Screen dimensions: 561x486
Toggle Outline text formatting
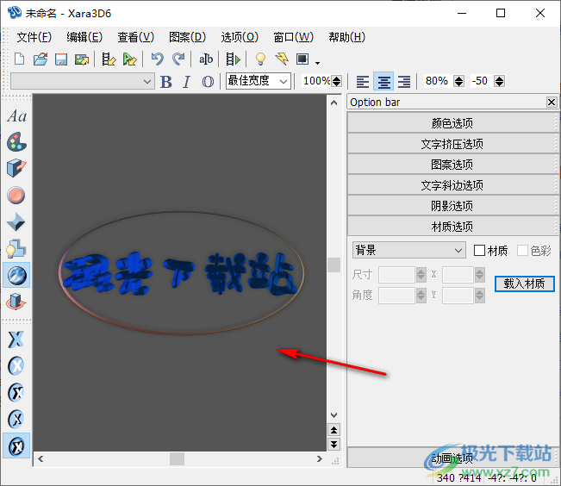pos(208,82)
